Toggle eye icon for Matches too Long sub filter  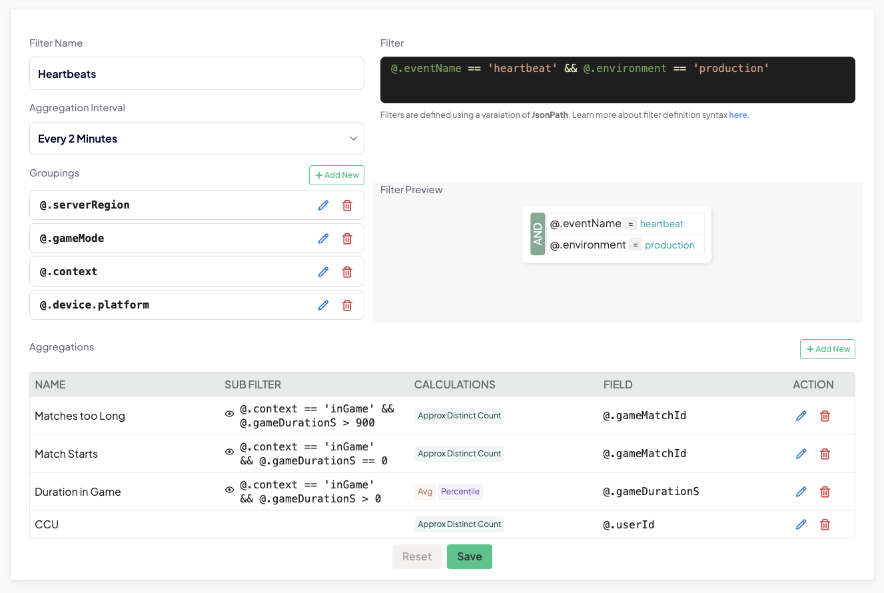point(230,414)
